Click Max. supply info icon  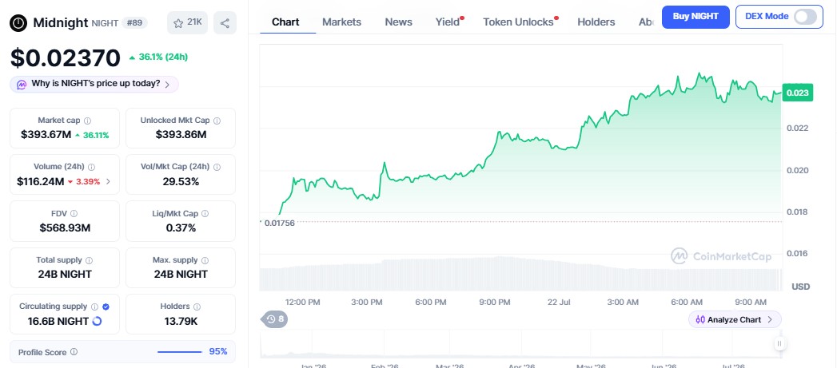205,260
